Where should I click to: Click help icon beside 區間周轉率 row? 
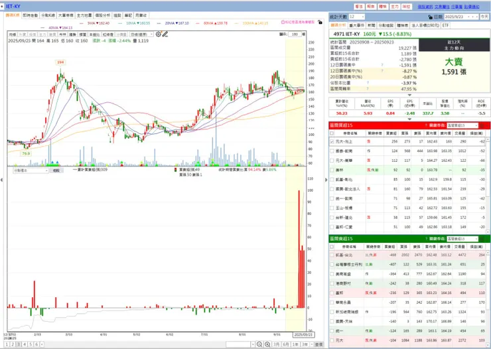[x=368, y=89]
